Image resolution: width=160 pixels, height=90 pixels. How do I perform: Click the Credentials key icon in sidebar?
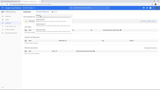(x=3, y=23)
